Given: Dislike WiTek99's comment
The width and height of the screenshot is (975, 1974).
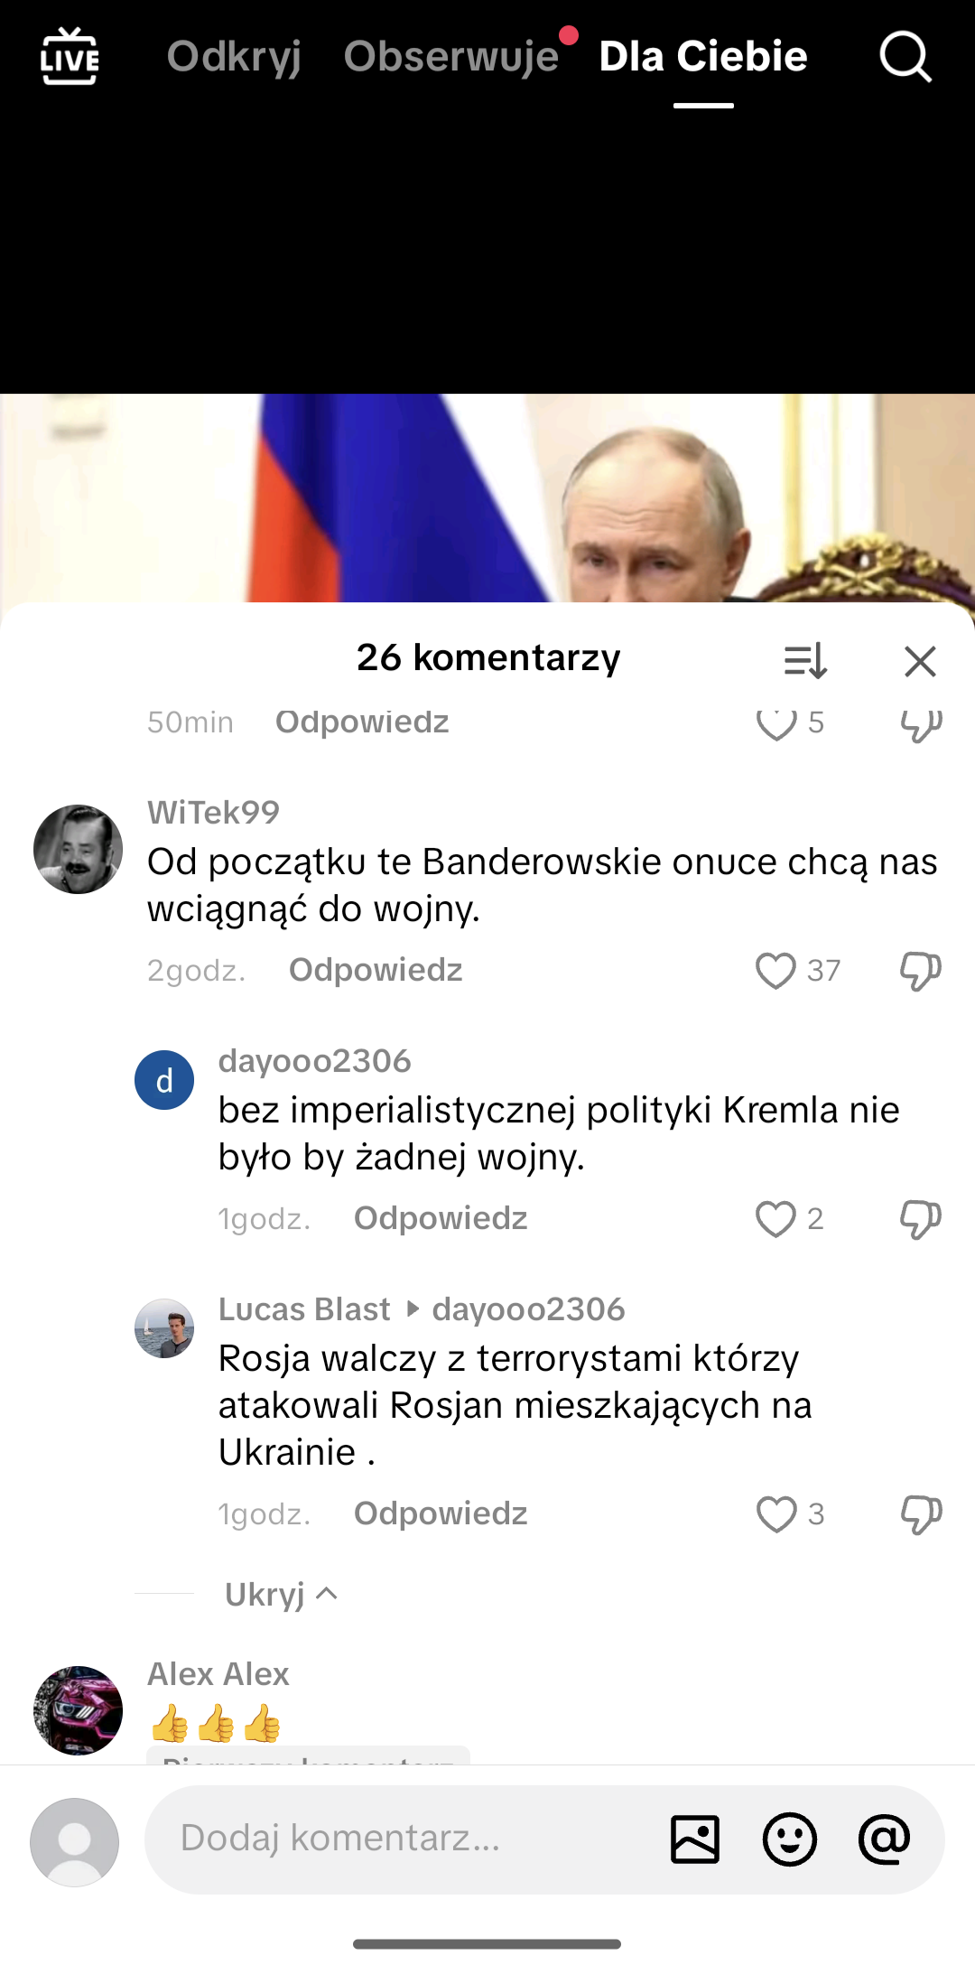Looking at the screenshot, I should (921, 971).
